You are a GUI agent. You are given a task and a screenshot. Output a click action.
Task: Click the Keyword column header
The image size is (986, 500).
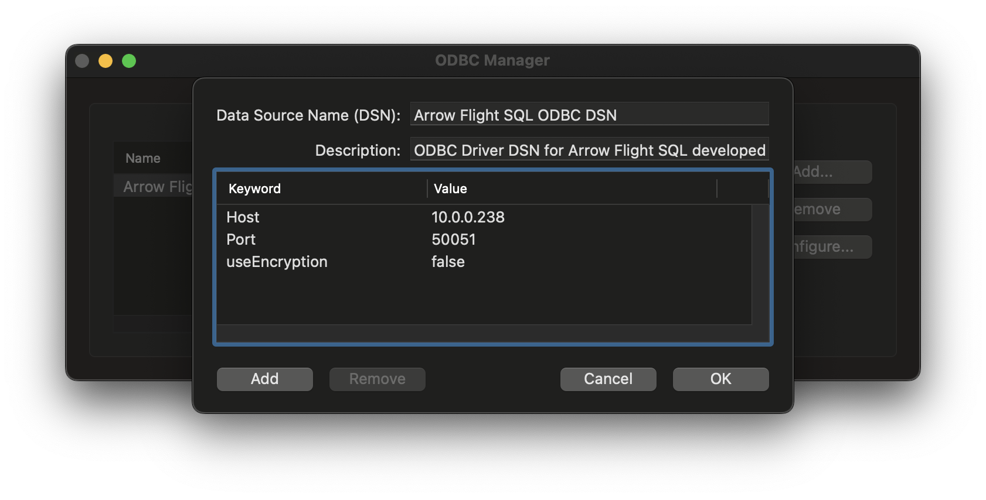click(254, 189)
